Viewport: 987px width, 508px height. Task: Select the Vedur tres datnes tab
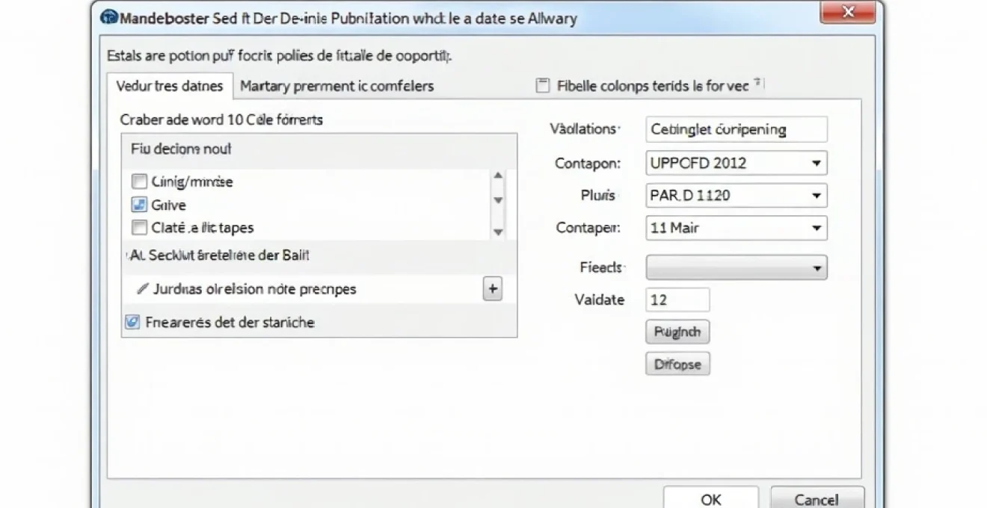click(x=170, y=86)
